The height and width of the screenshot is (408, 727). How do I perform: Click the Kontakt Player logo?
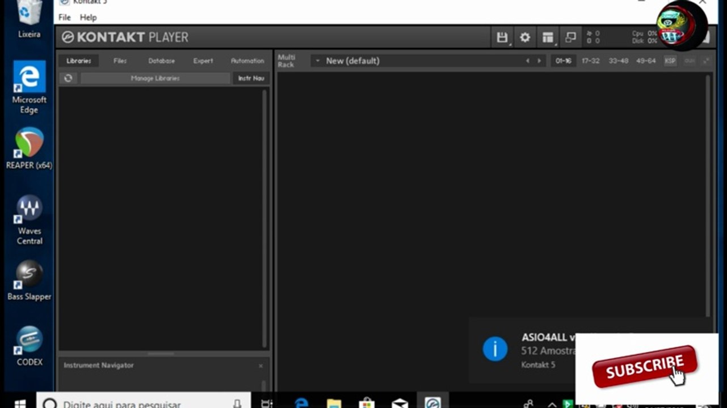125,37
